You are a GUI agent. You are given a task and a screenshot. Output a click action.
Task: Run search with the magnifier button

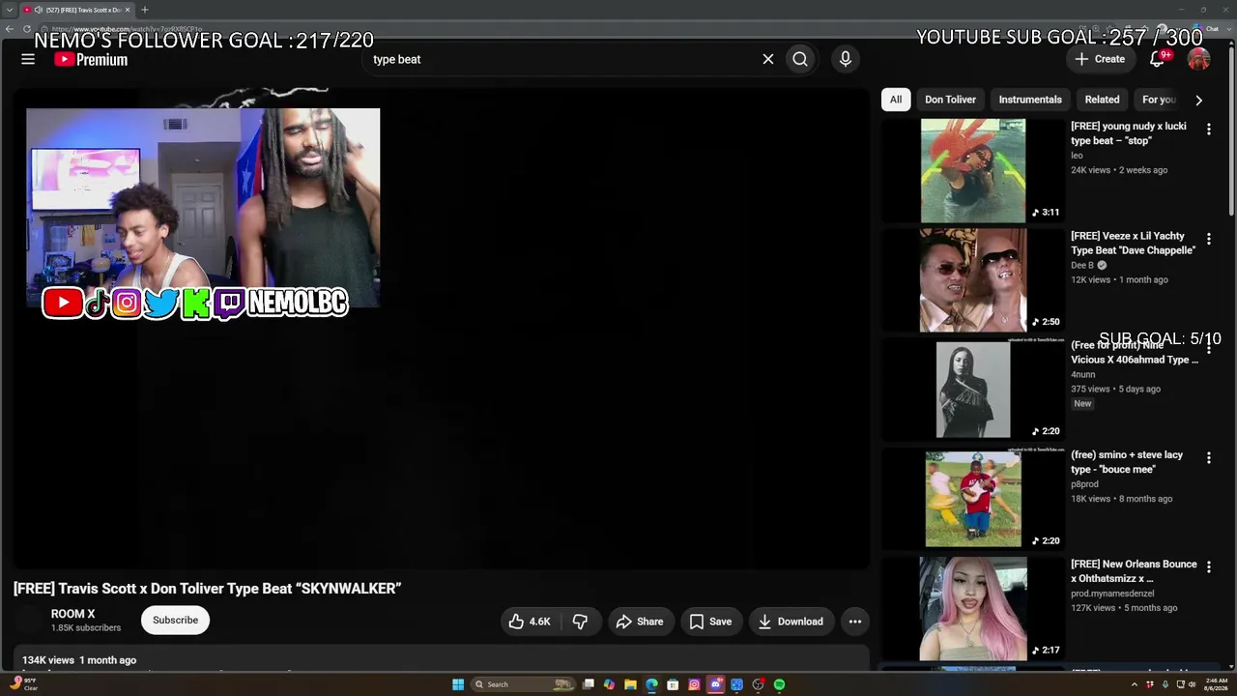coord(800,59)
